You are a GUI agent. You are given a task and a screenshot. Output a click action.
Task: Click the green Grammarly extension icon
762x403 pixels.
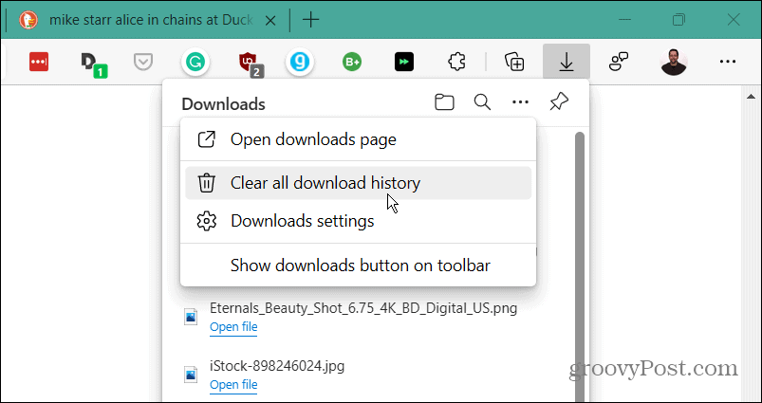coord(195,62)
